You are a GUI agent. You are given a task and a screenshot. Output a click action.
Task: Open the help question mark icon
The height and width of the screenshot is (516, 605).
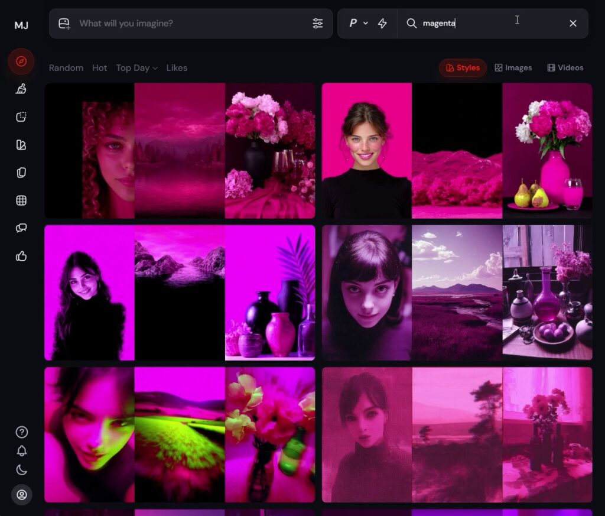(21, 432)
